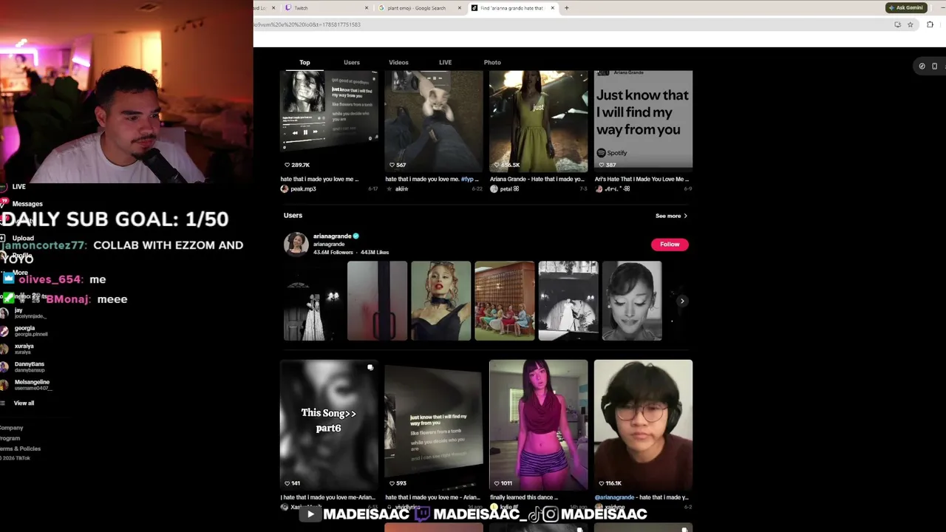
Task: Open Messages in the TikTok sidebar
Action: (x=27, y=204)
